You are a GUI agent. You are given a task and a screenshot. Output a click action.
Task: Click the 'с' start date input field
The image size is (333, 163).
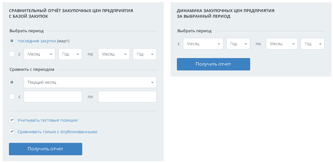tap(53, 97)
